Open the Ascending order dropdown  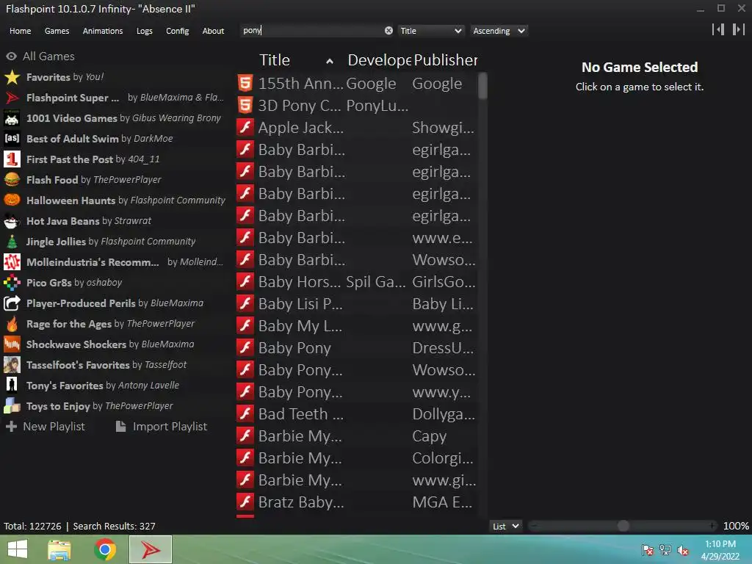(499, 31)
